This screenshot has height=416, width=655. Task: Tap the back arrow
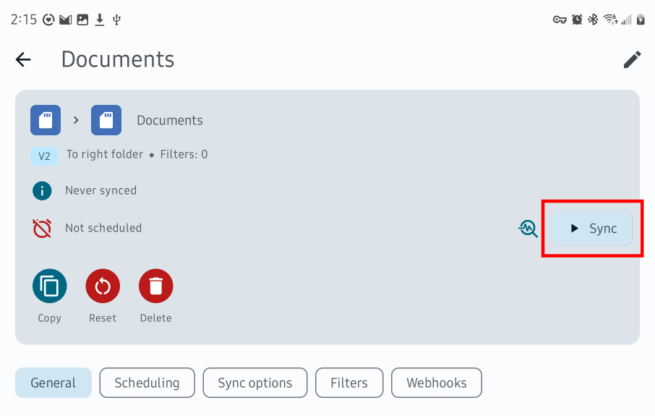(23, 59)
